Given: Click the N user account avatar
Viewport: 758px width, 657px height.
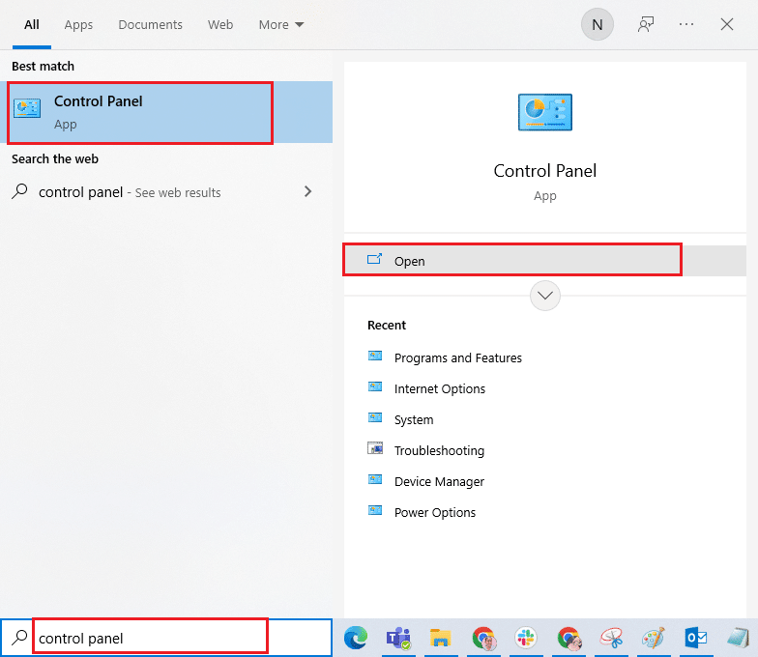Looking at the screenshot, I should (597, 25).
